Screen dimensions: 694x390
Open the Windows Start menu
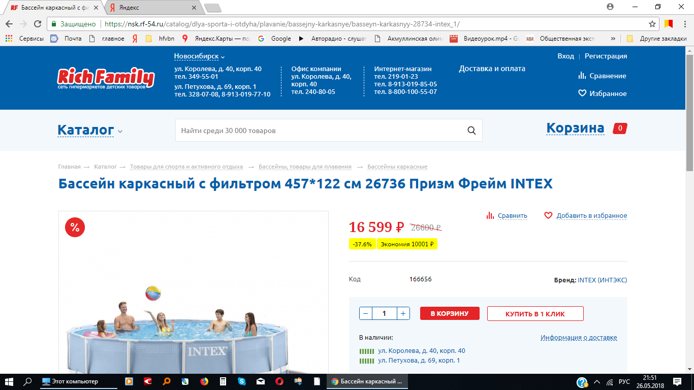coord(10,381)
